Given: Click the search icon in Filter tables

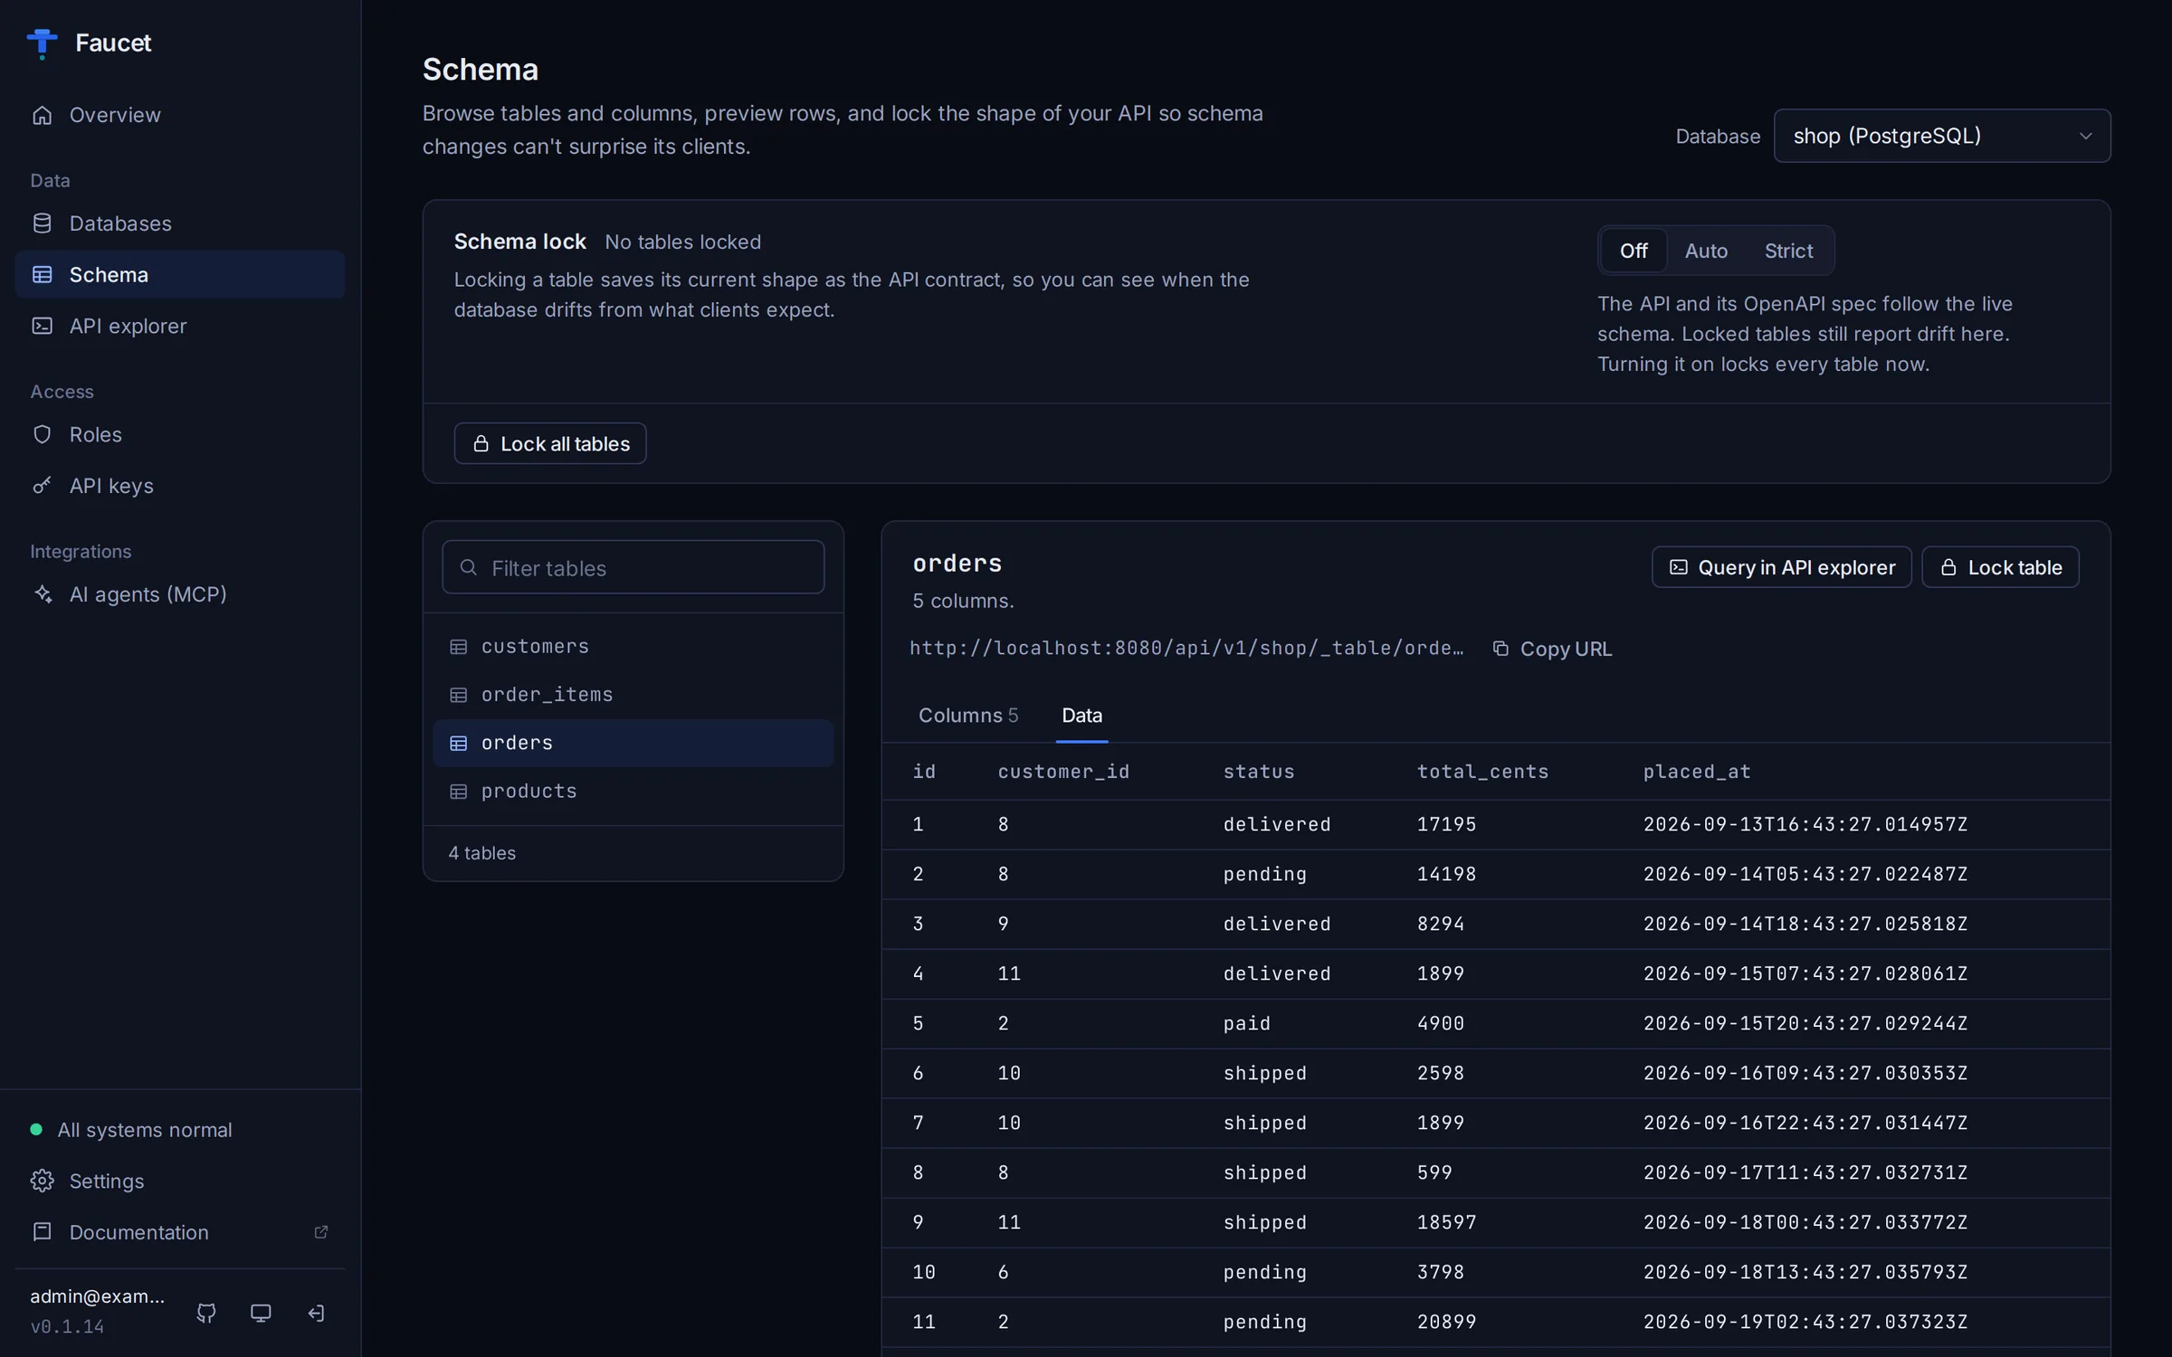Looking at the screenshot, I should tap(468, 567).
